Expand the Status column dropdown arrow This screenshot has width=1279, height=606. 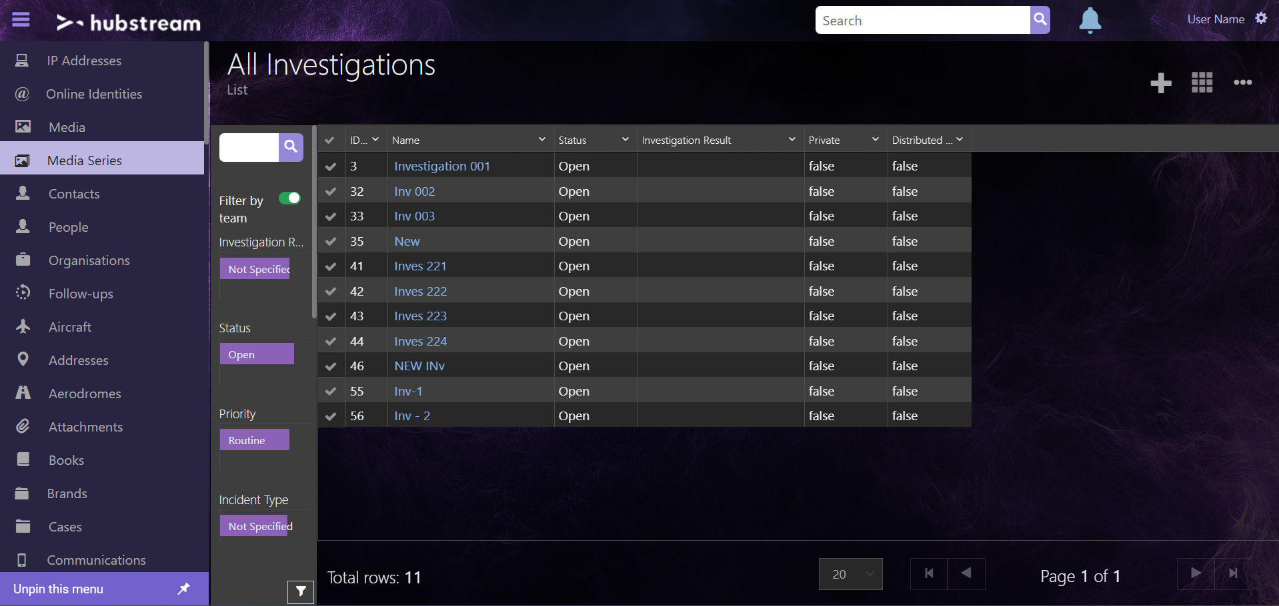point(625,140)
